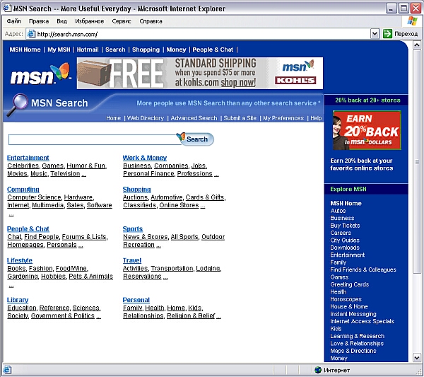Image resolution: width=424 pixels, height=377 pixels.
Task: Click the Internet zone globe in status bar
Action: pyautogui.click(x=318, y=370)
